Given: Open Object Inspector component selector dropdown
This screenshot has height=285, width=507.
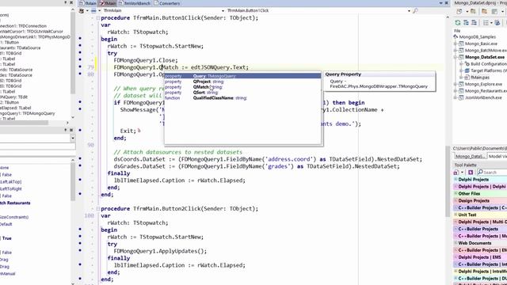Looking at the screenshot, I should tap(72, 138).
